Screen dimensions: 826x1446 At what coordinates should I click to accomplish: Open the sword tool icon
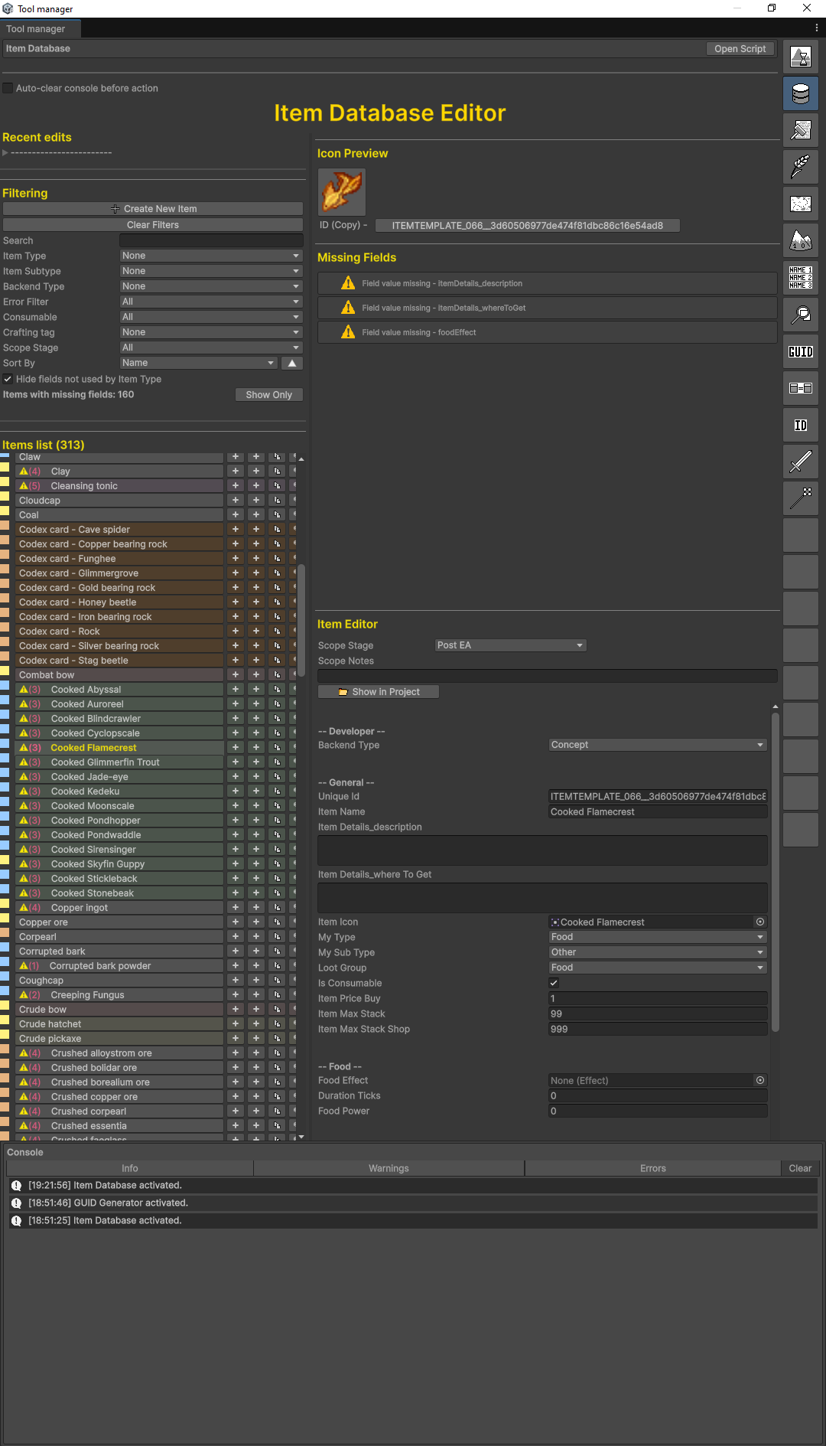[801, 462]
